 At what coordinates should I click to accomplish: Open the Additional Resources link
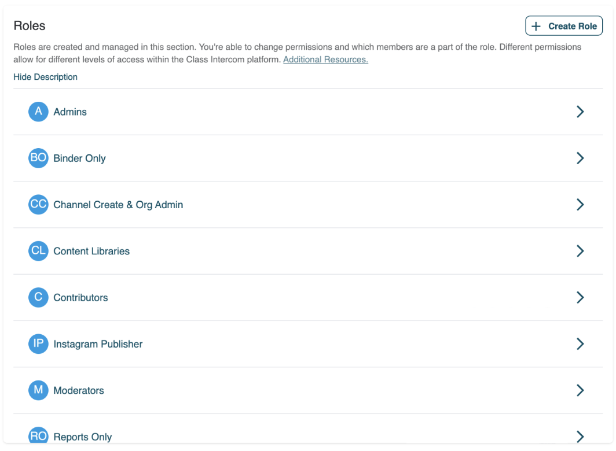pos(325,60)
